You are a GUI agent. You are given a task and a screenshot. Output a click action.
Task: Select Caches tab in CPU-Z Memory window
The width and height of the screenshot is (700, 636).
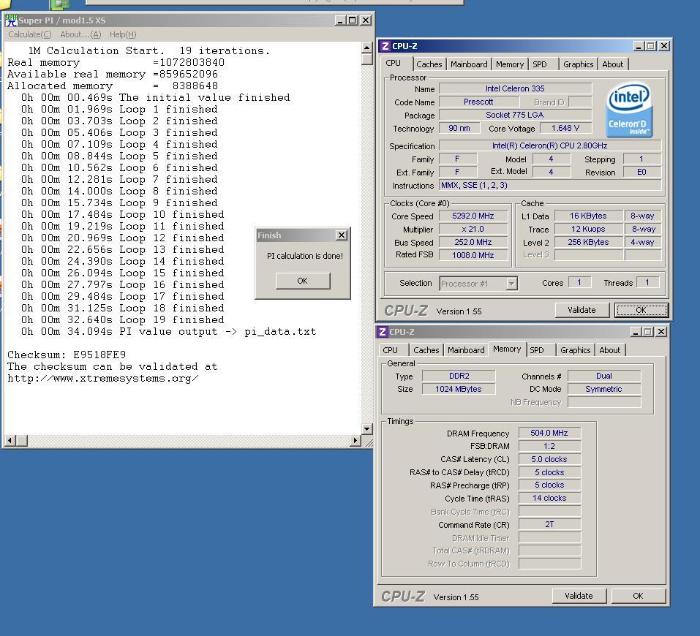426,350
